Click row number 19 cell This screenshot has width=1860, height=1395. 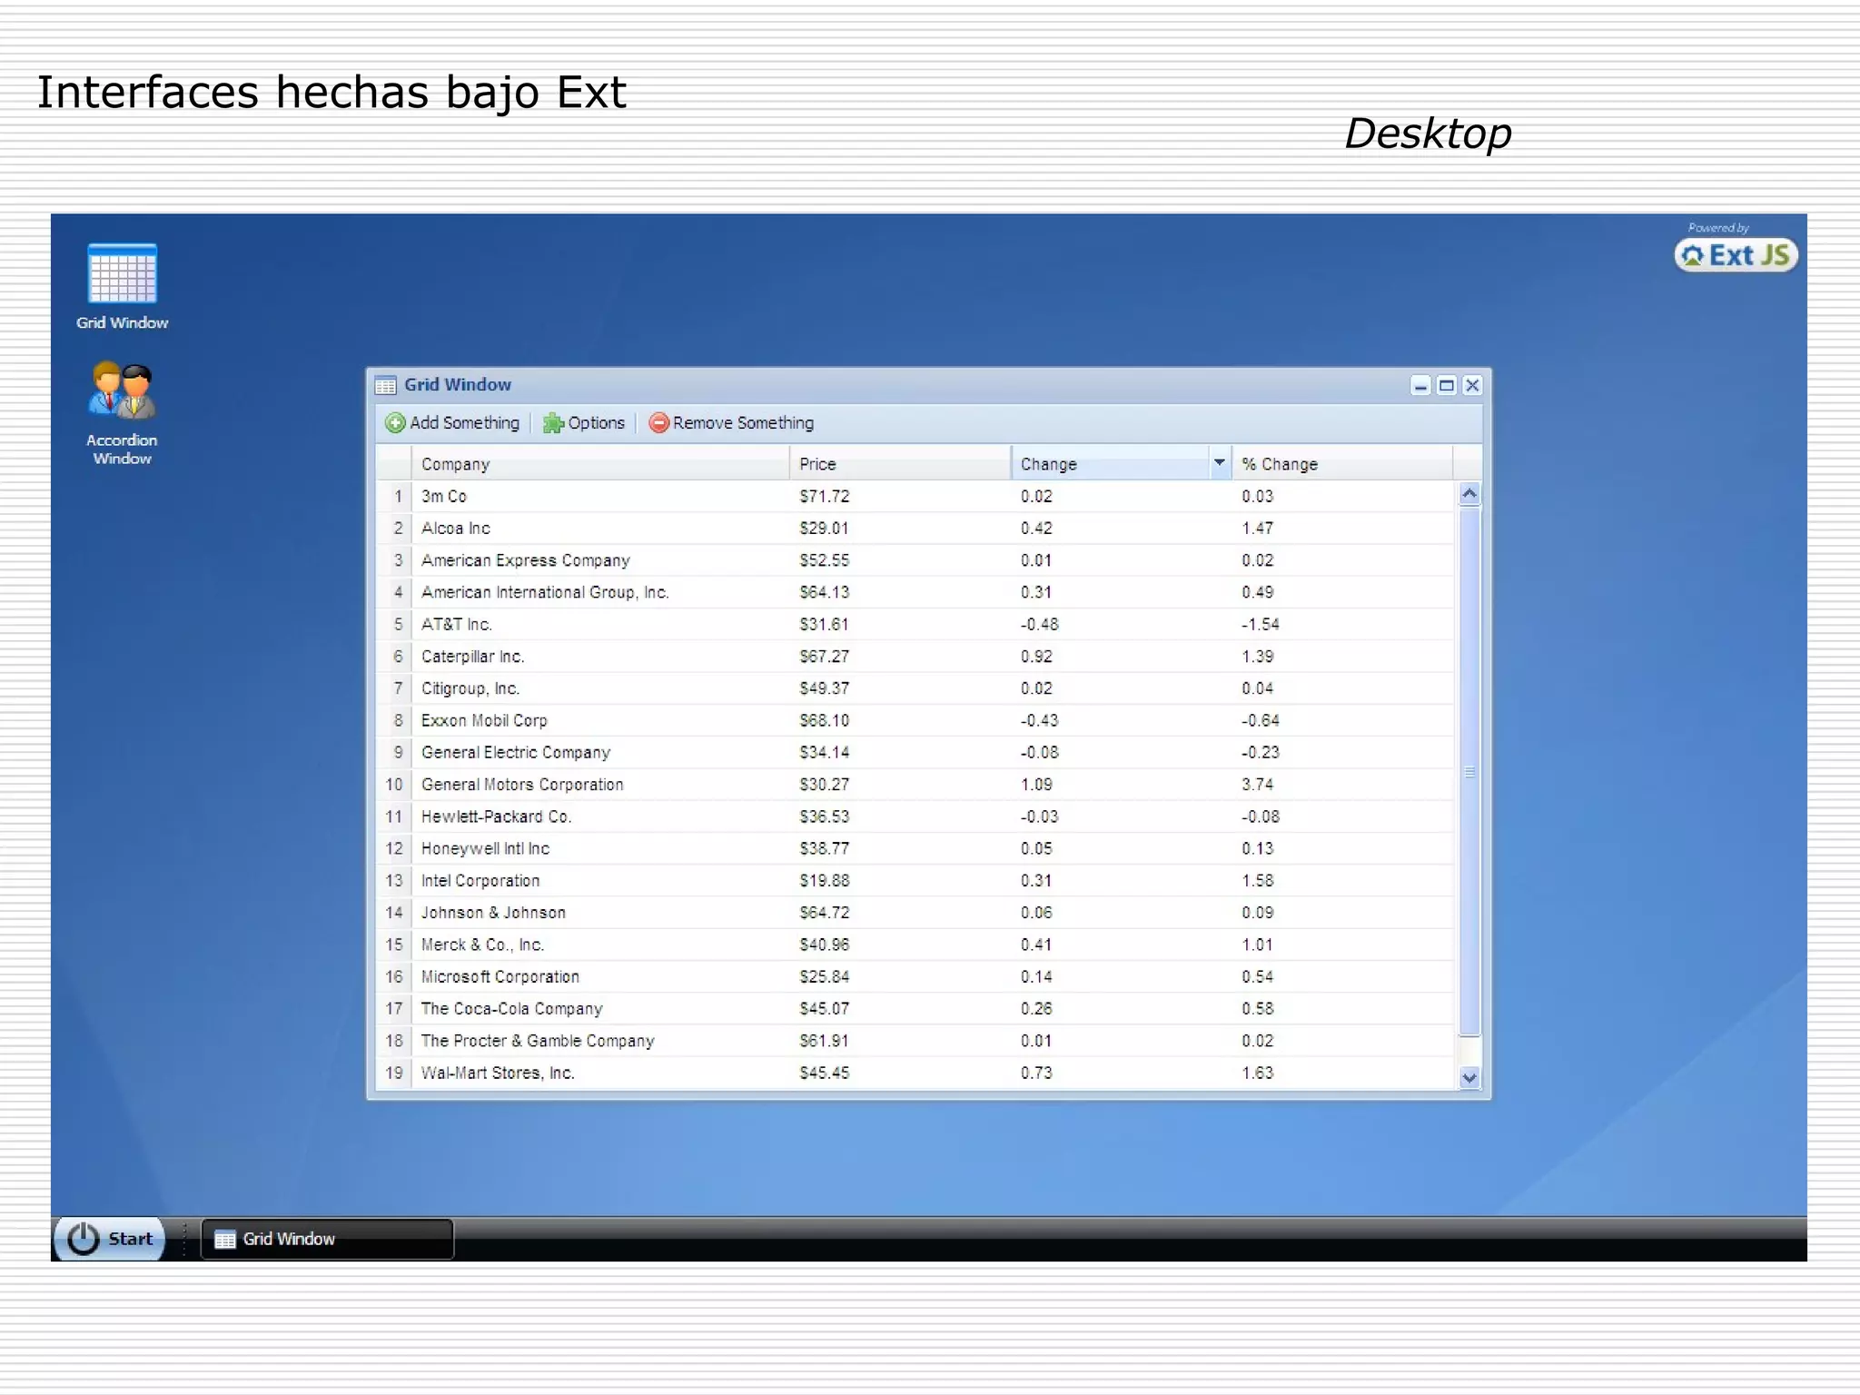[x=394, y=1073]
